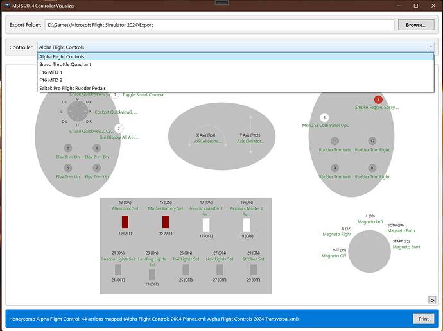Click the Magneto Right label

[x=337, y=234]
